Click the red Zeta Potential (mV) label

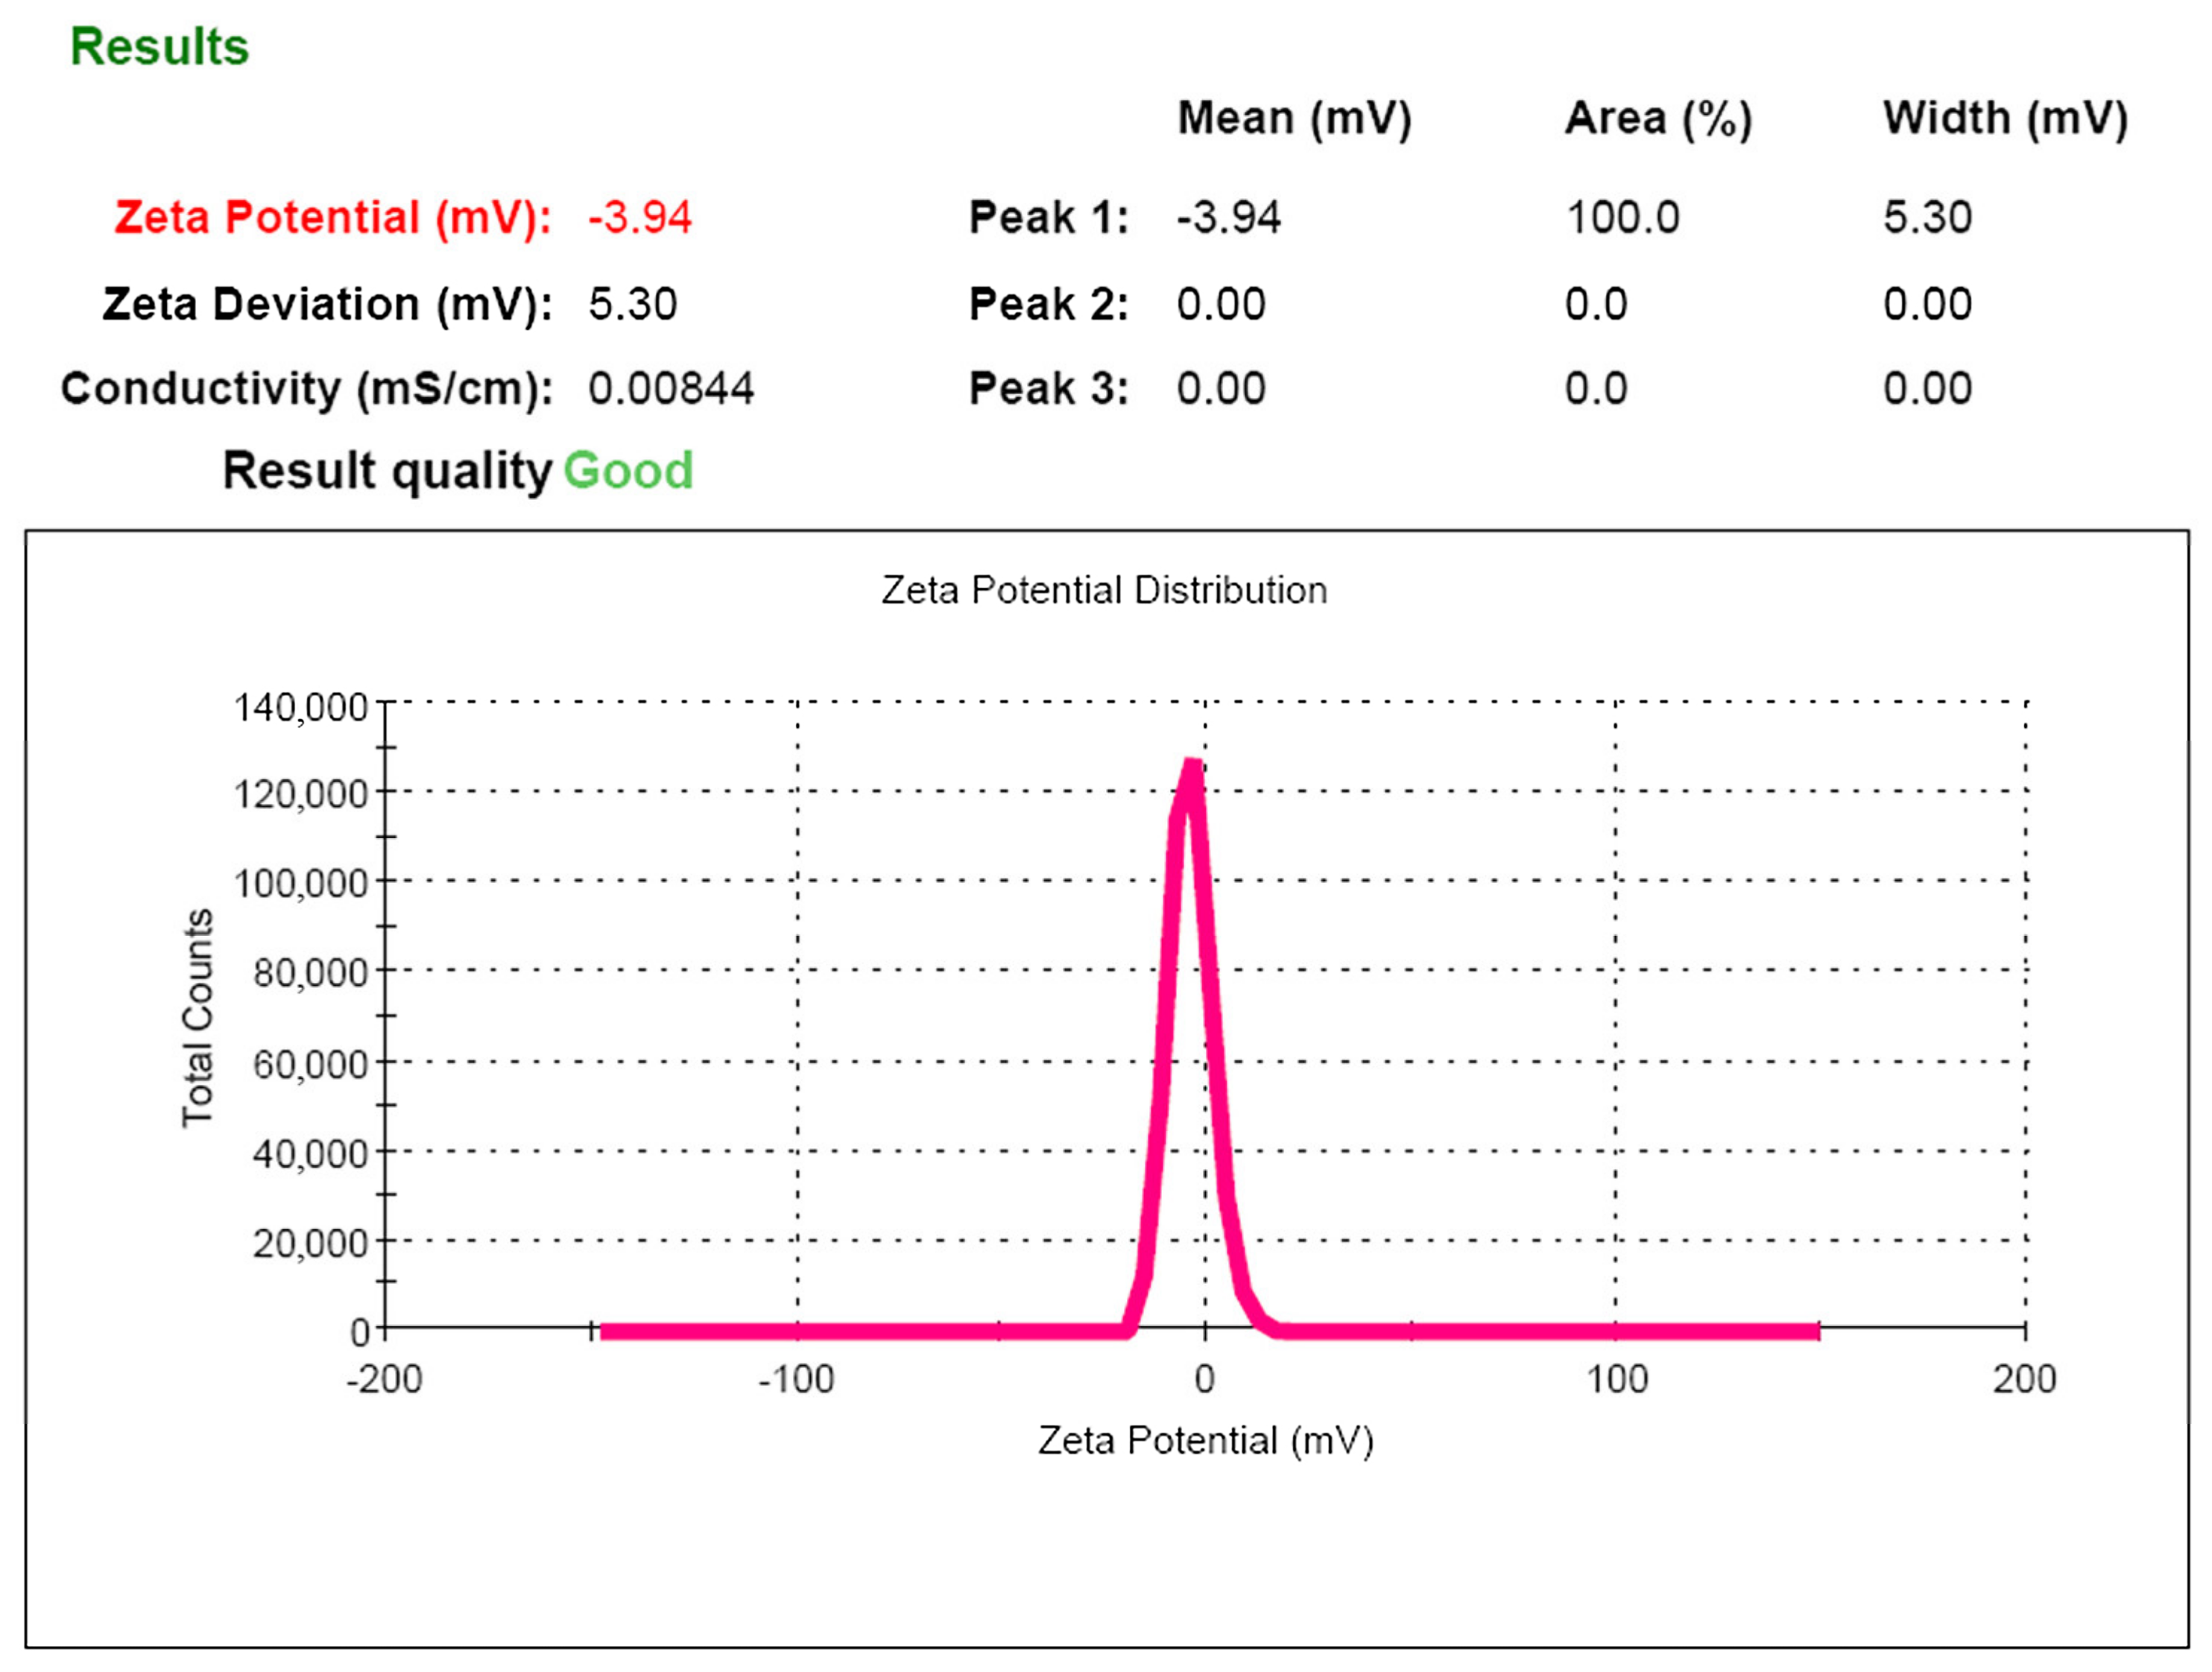(333, 217)
